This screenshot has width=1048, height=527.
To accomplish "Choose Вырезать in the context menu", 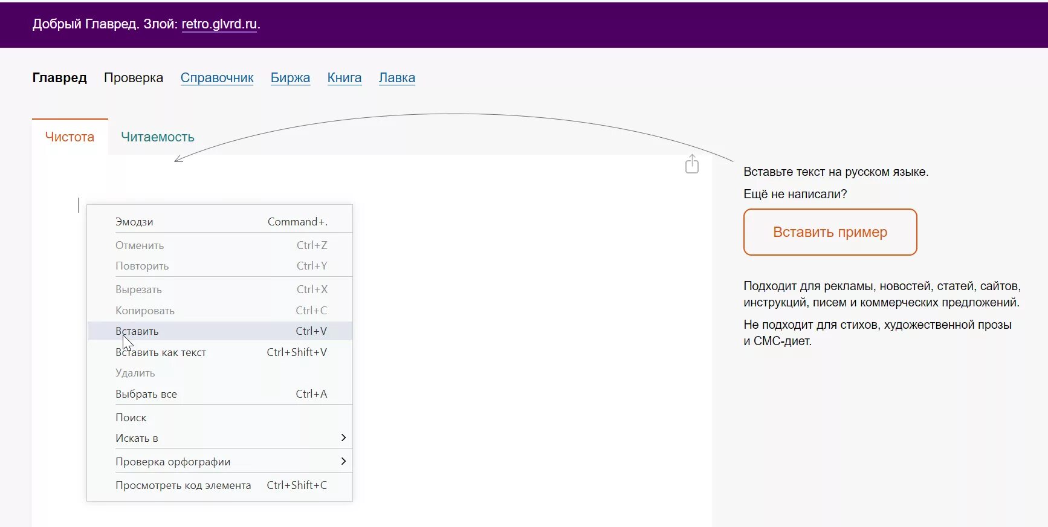I will [220, 289].
